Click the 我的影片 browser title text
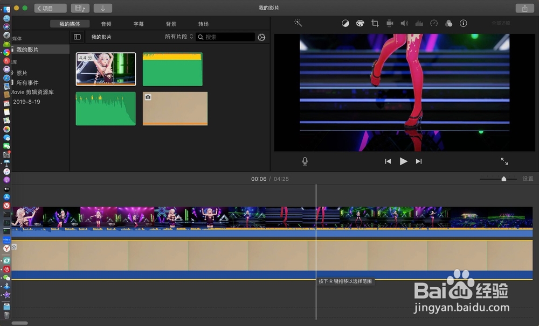This screenshot has width=539, height=326. pos(101,37)
